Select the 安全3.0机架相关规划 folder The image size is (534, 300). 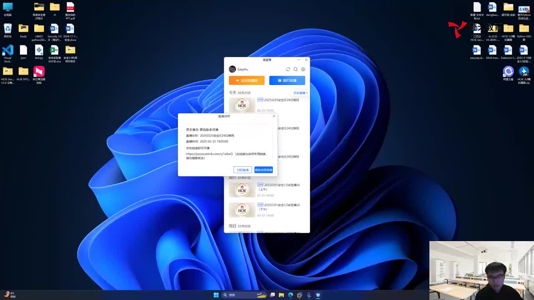coord(70,54)
